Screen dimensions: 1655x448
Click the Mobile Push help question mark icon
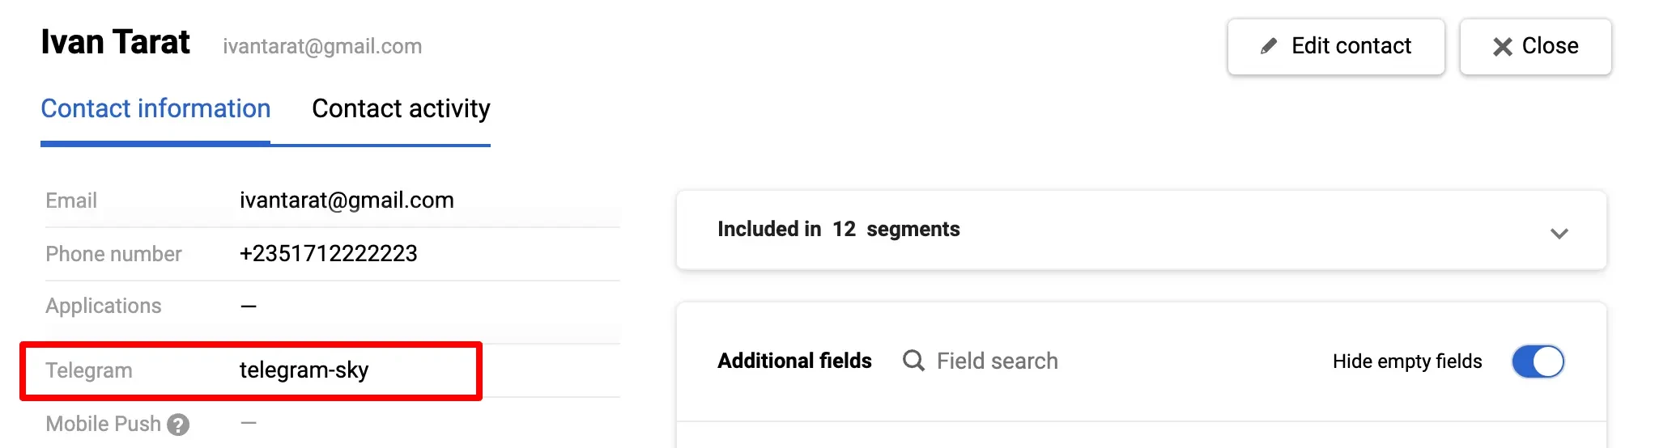178,425
